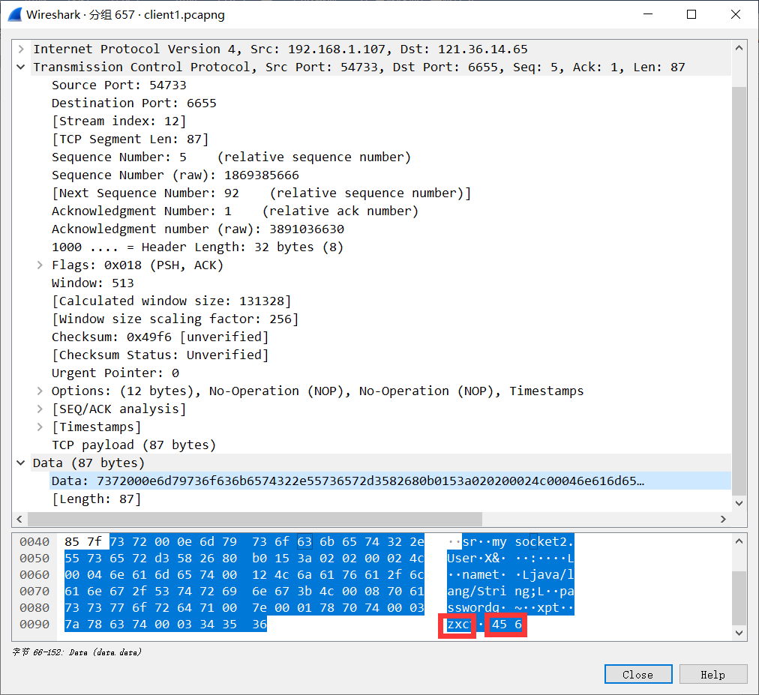The height and width of the screenshot is (695, 759).
Task: Click hex offset 0060
Action: click(x=34, y=574)
